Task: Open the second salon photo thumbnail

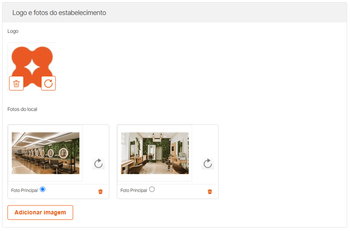Action: tap(155, 153)
